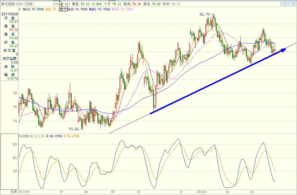Click the 40 level on the SLOWKD axis

pos(15,171)
